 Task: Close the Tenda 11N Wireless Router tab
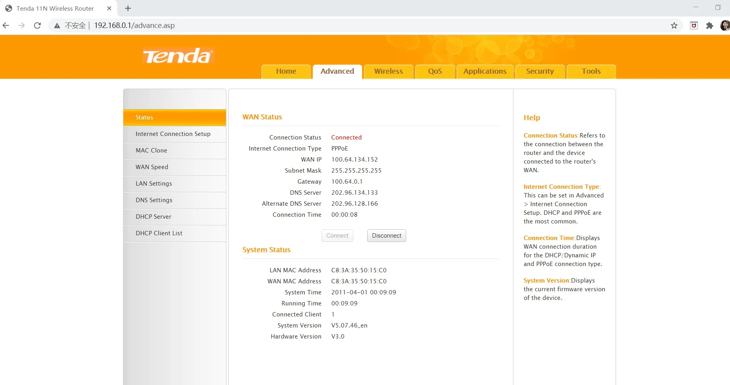point(109,8)
